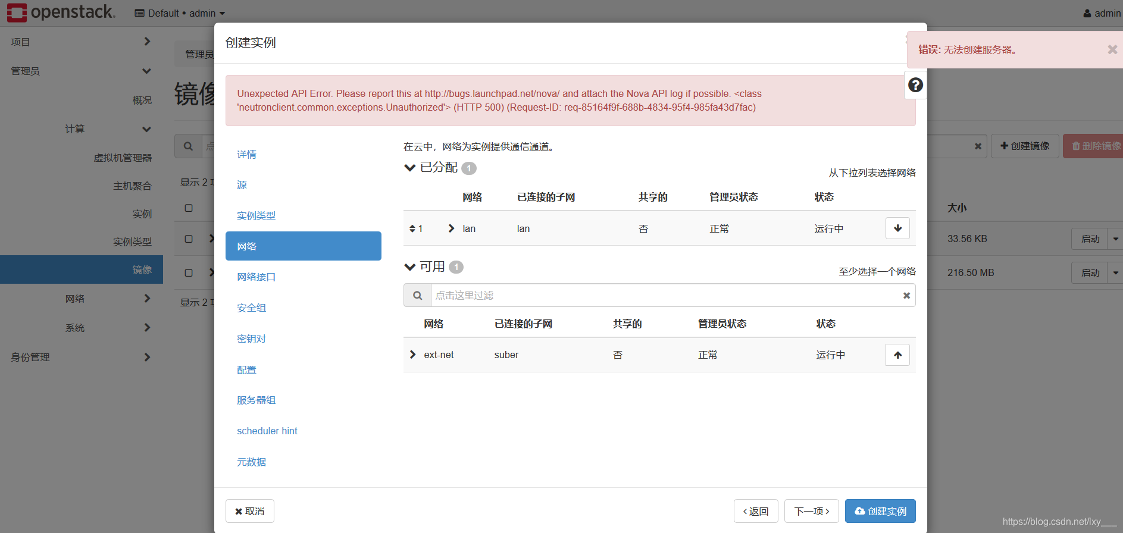Collapse the 管理员 sidebar section
The height and width of the screenshot is (533, 1123).
(81, 71)
